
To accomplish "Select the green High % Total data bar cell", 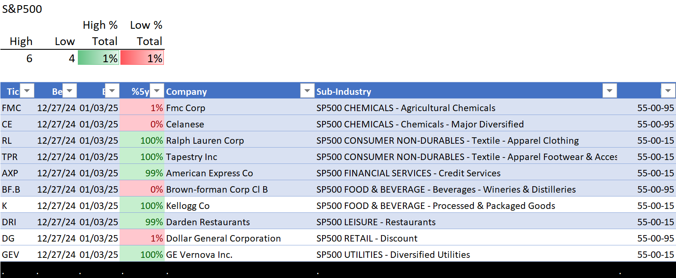I will pyautogui.click(x=98, y=58).
